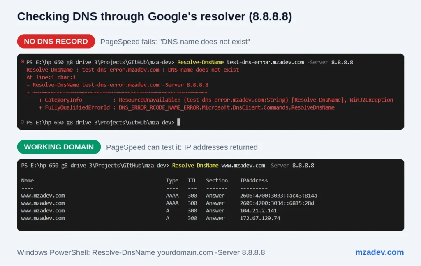Click the FullyQualifiedErrorId label
Screen dimensions: 421x266
pyautogui.click(x=77, y=107)
